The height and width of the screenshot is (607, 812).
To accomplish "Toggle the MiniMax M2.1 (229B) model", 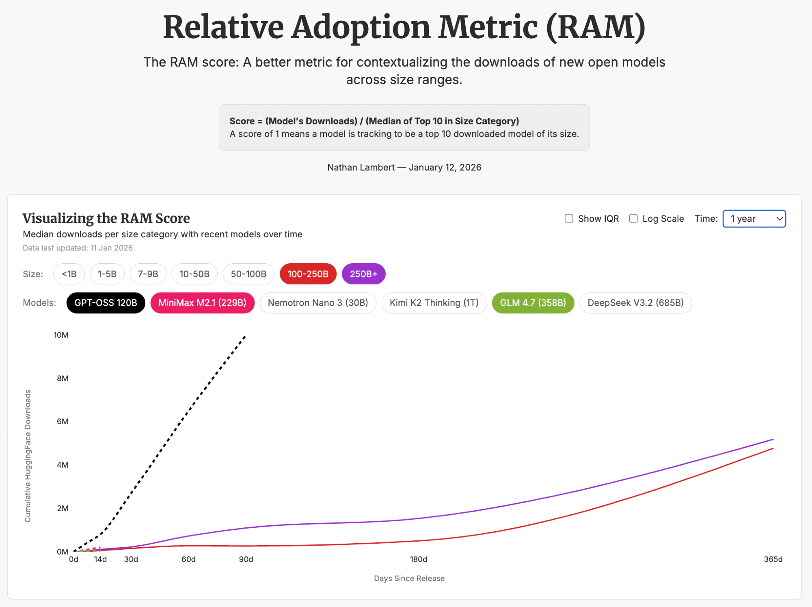I will pyautogui.click(x=202, y=303).
